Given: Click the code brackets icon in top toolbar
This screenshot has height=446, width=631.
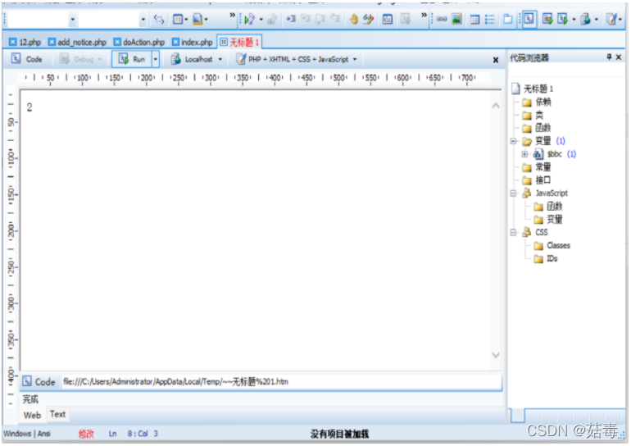Looking at the screenshot, I should coord(159,19).
